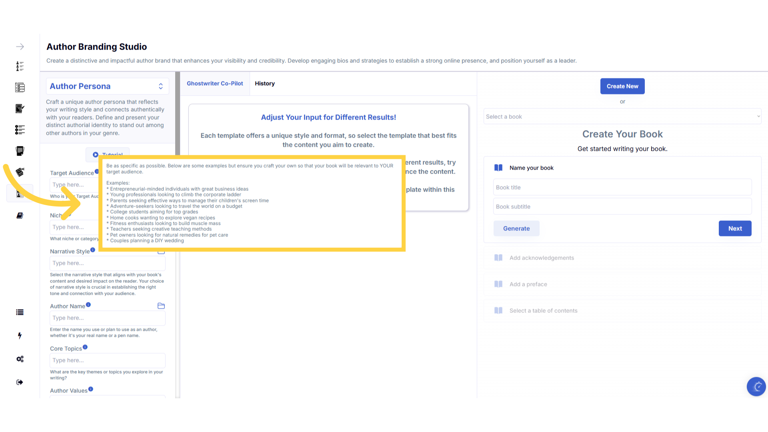Open the Select a book dropdown
Image resolution: width=768 pixels, height=432 pixels.
pyautogui.click(x=622, y=116)
